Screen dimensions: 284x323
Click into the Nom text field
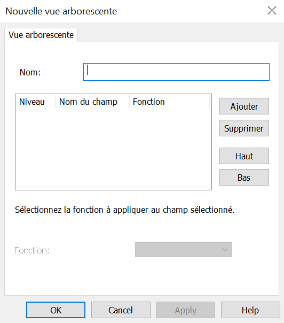point(176,72)
